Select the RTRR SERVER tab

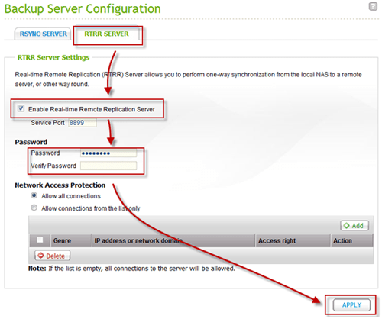coord(106,34)
